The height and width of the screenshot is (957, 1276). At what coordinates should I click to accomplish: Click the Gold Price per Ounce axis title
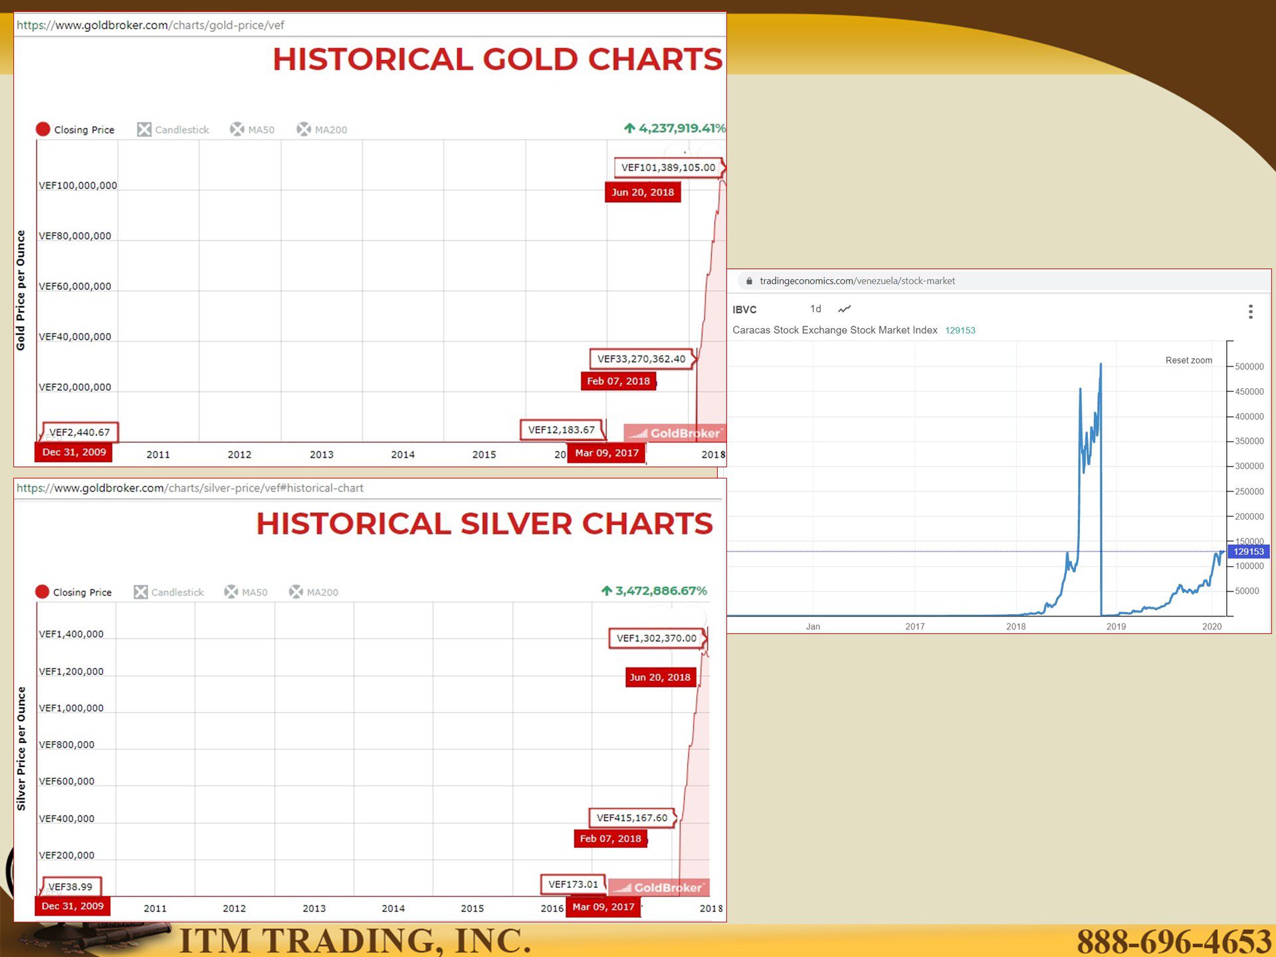21,290
